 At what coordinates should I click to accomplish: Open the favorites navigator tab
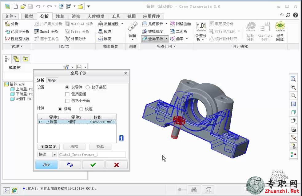tap(26, 59)
